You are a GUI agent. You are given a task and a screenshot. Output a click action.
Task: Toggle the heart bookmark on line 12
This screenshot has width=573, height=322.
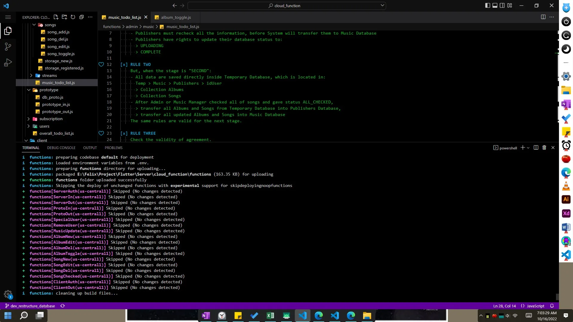pyautogui.click(x=101, y=64)
